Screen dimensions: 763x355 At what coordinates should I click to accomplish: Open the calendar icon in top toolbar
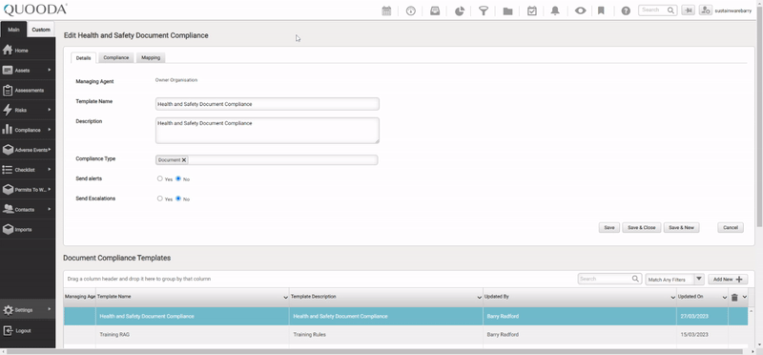click(x=386, y=10)
